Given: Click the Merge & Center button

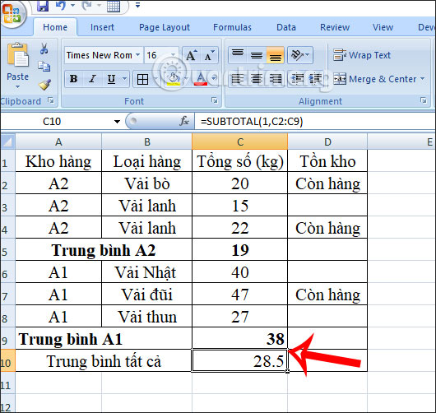Looking at the screenshot, I should [375, 79].
